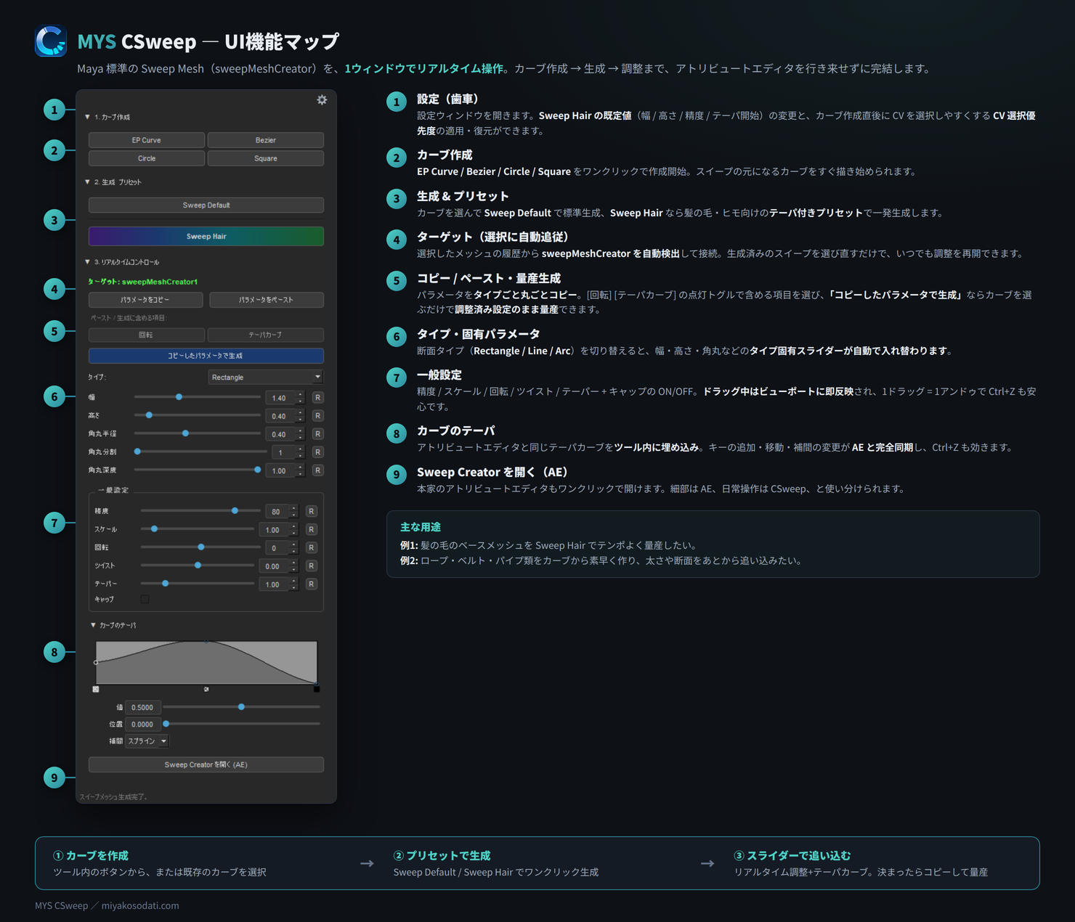
Task: Click the 値 field showing 0.5000
Action: tap(142, 707)
